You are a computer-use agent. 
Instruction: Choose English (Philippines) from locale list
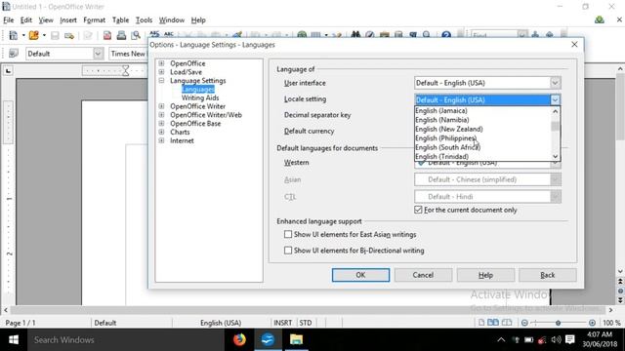click(x=482, y=138)
